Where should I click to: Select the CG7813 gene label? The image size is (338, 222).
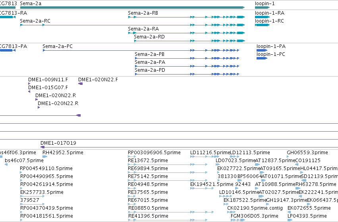tap(8, 4)
